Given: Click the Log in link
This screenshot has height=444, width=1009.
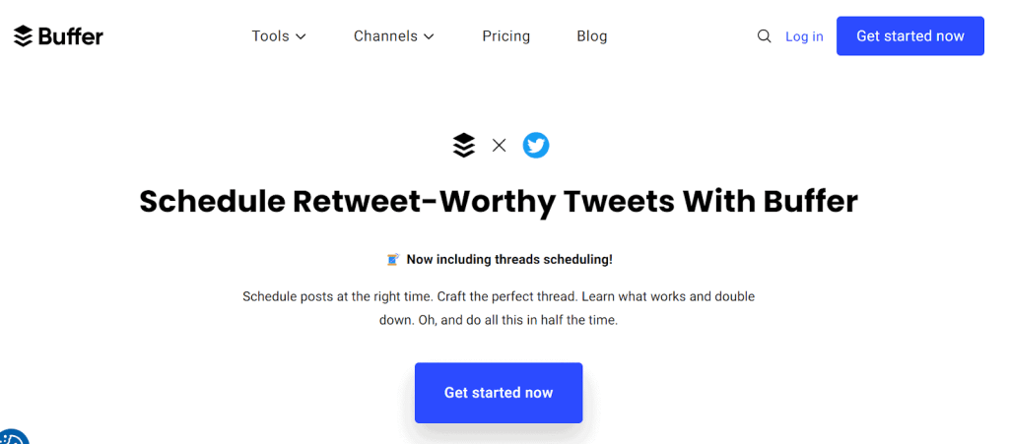Looking at the screenshot, I should pos(804,36).
